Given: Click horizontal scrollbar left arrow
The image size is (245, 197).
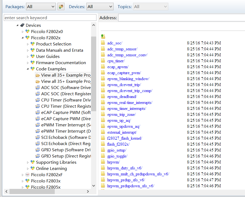Looking at the screenshot, I should coord(7,191).
